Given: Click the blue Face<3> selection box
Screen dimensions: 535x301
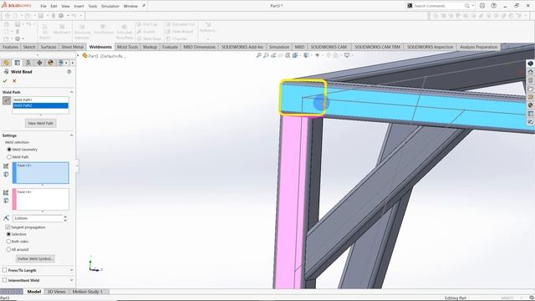Looking at the screenshot, I should (x=41, y=173).
